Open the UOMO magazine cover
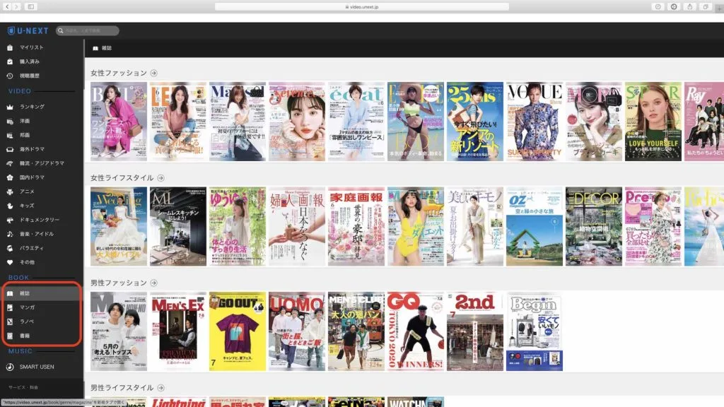 [297, 331]
